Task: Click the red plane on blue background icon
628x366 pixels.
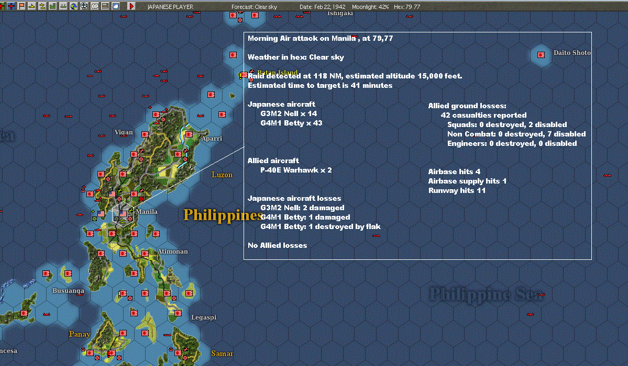Action: coord(11,6)
